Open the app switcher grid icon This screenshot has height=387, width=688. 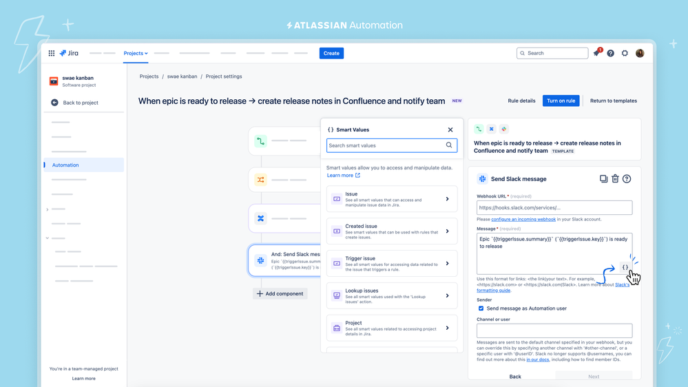52,53
